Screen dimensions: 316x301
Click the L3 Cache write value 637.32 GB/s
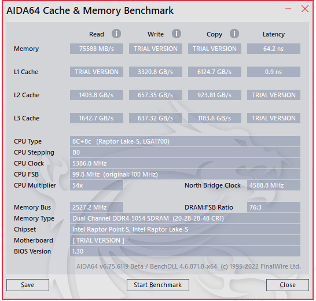[156, 118]
